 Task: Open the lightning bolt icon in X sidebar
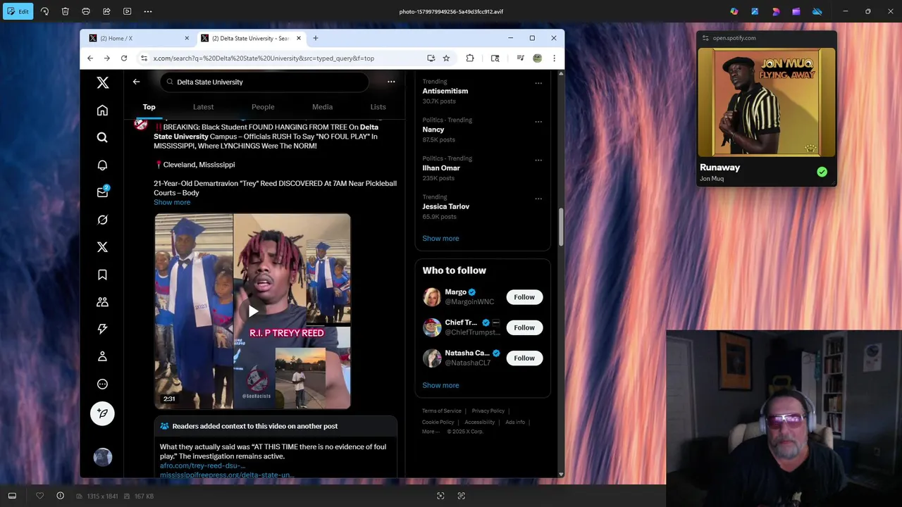[x=103, y=329]
